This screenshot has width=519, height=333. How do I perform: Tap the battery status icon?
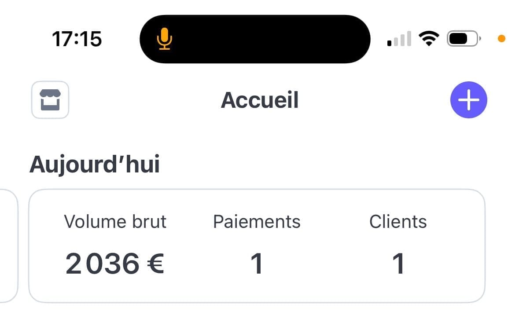tap(464, 39)
